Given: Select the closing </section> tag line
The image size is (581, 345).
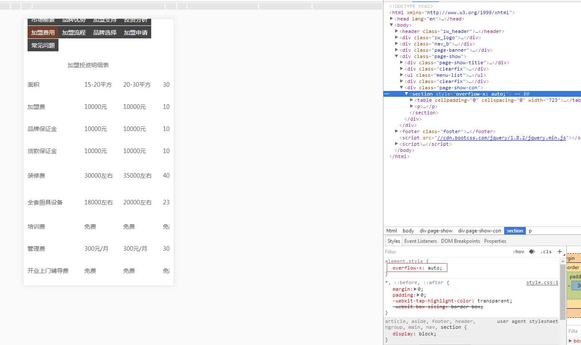Looking at the screenshot, I should pyautogui.click(x=424, y=113).
